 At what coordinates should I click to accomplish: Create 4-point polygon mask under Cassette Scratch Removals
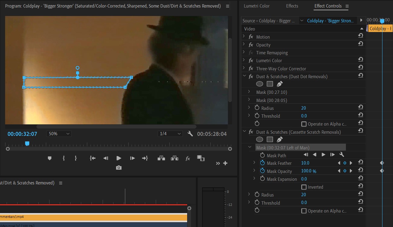pos(270,139)
